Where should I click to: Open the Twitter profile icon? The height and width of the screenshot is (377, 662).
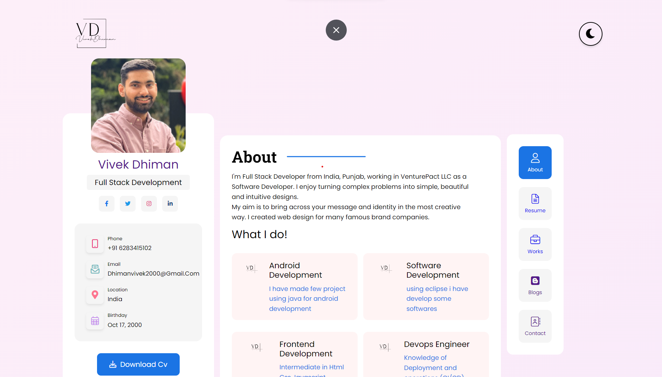[128, 204]
